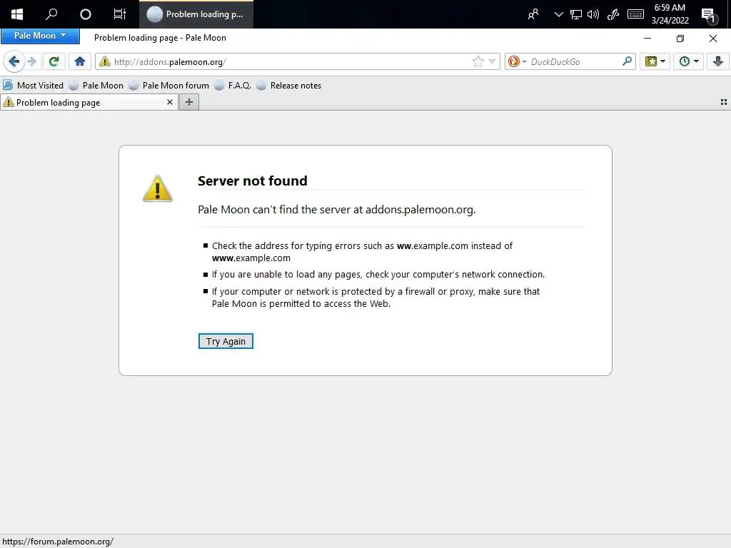
Task: Open Task View on the taskbar
Action: pyautogui.click(x=120, y=14)
